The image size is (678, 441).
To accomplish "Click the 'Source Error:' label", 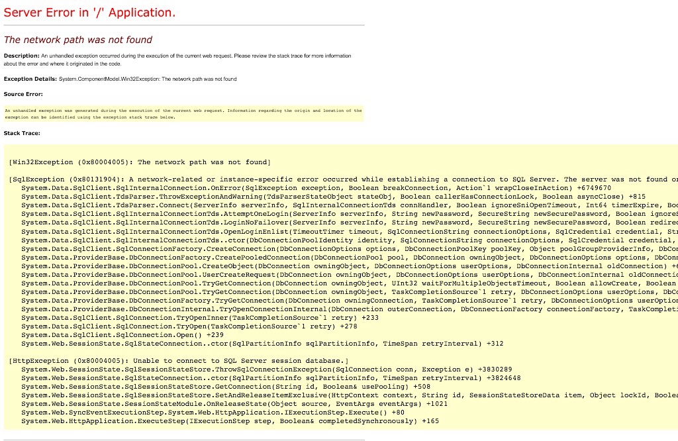I will coord(23,94).
